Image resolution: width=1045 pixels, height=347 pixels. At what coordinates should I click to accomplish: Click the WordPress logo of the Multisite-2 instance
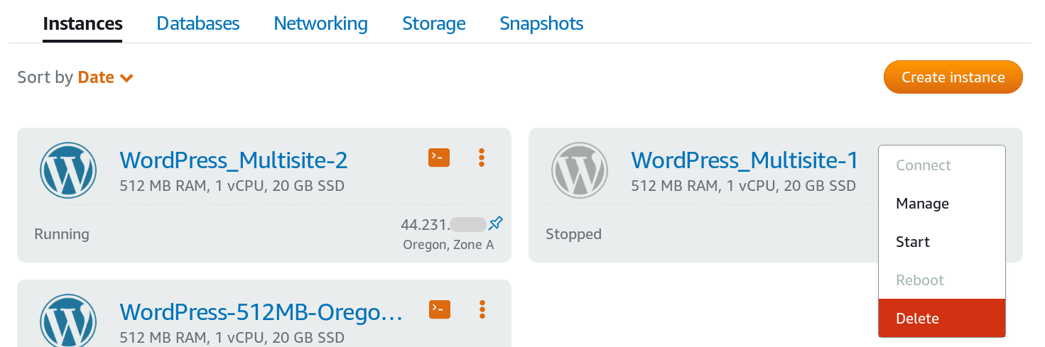coord(68,170)
